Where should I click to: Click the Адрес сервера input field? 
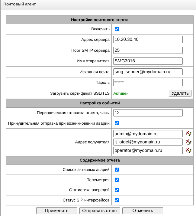pyautogui.click(x=148, y=40)
